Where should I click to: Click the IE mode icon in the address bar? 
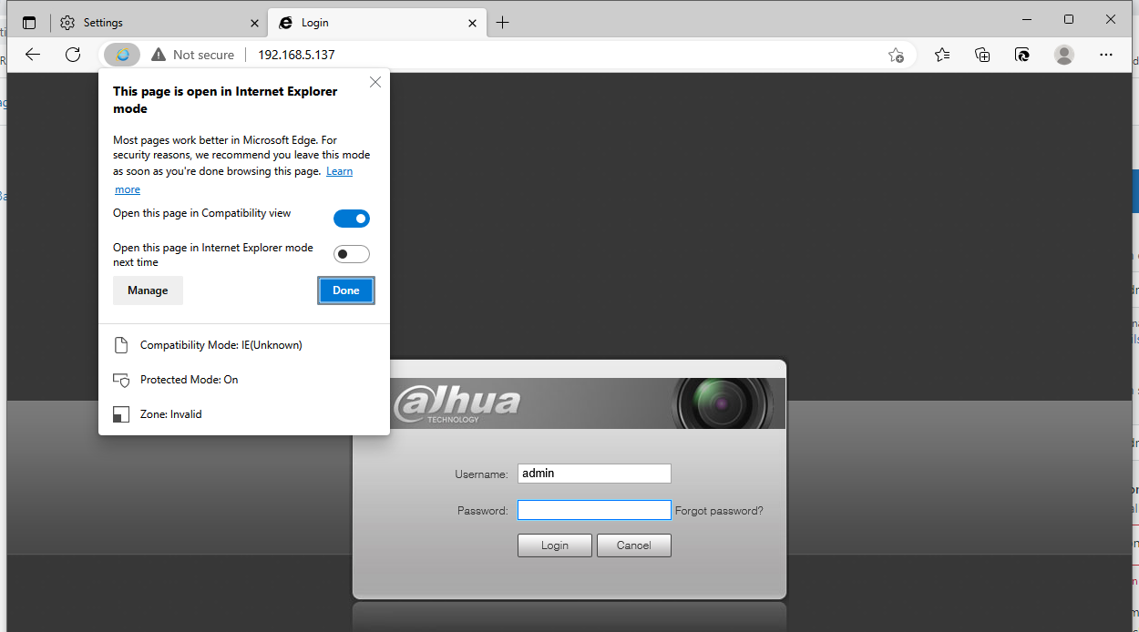click(121, 54)
